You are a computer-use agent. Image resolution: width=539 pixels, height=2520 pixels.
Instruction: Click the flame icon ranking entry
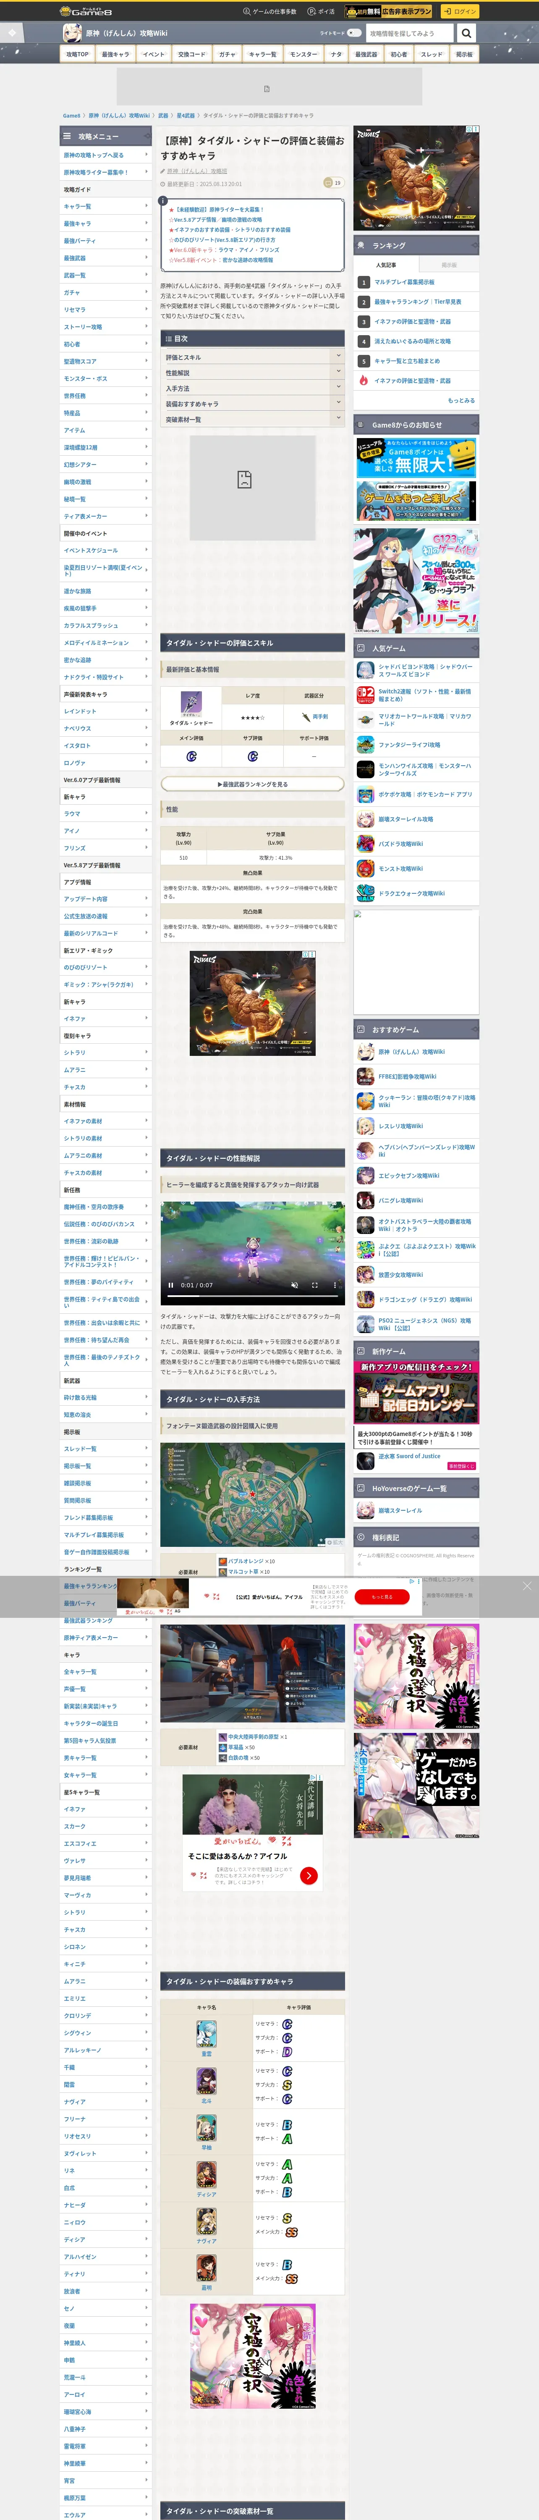point(363,381)
